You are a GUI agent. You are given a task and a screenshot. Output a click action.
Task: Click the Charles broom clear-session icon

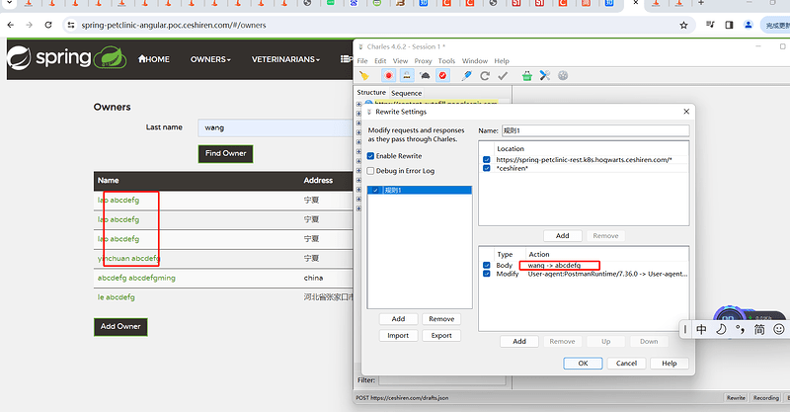(x=363, y=76)
